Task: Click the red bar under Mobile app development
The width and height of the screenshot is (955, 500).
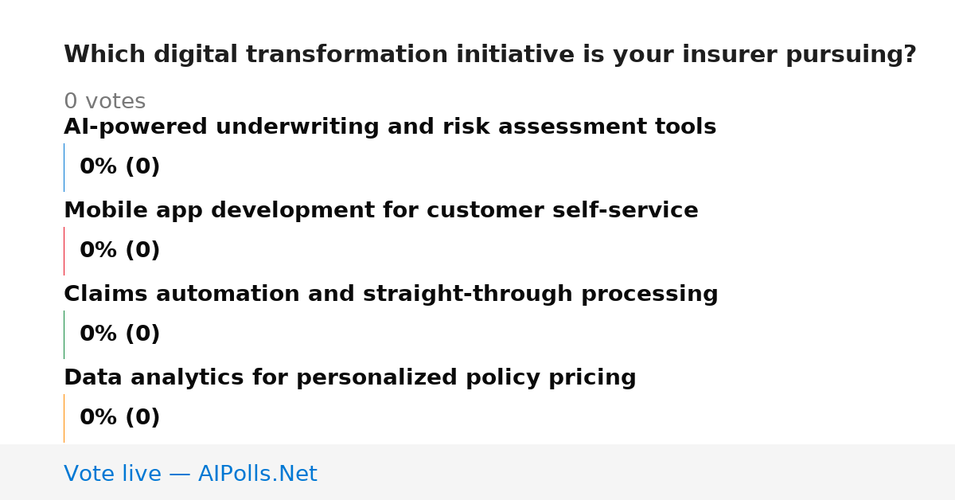Action: (x=64, y=251)
